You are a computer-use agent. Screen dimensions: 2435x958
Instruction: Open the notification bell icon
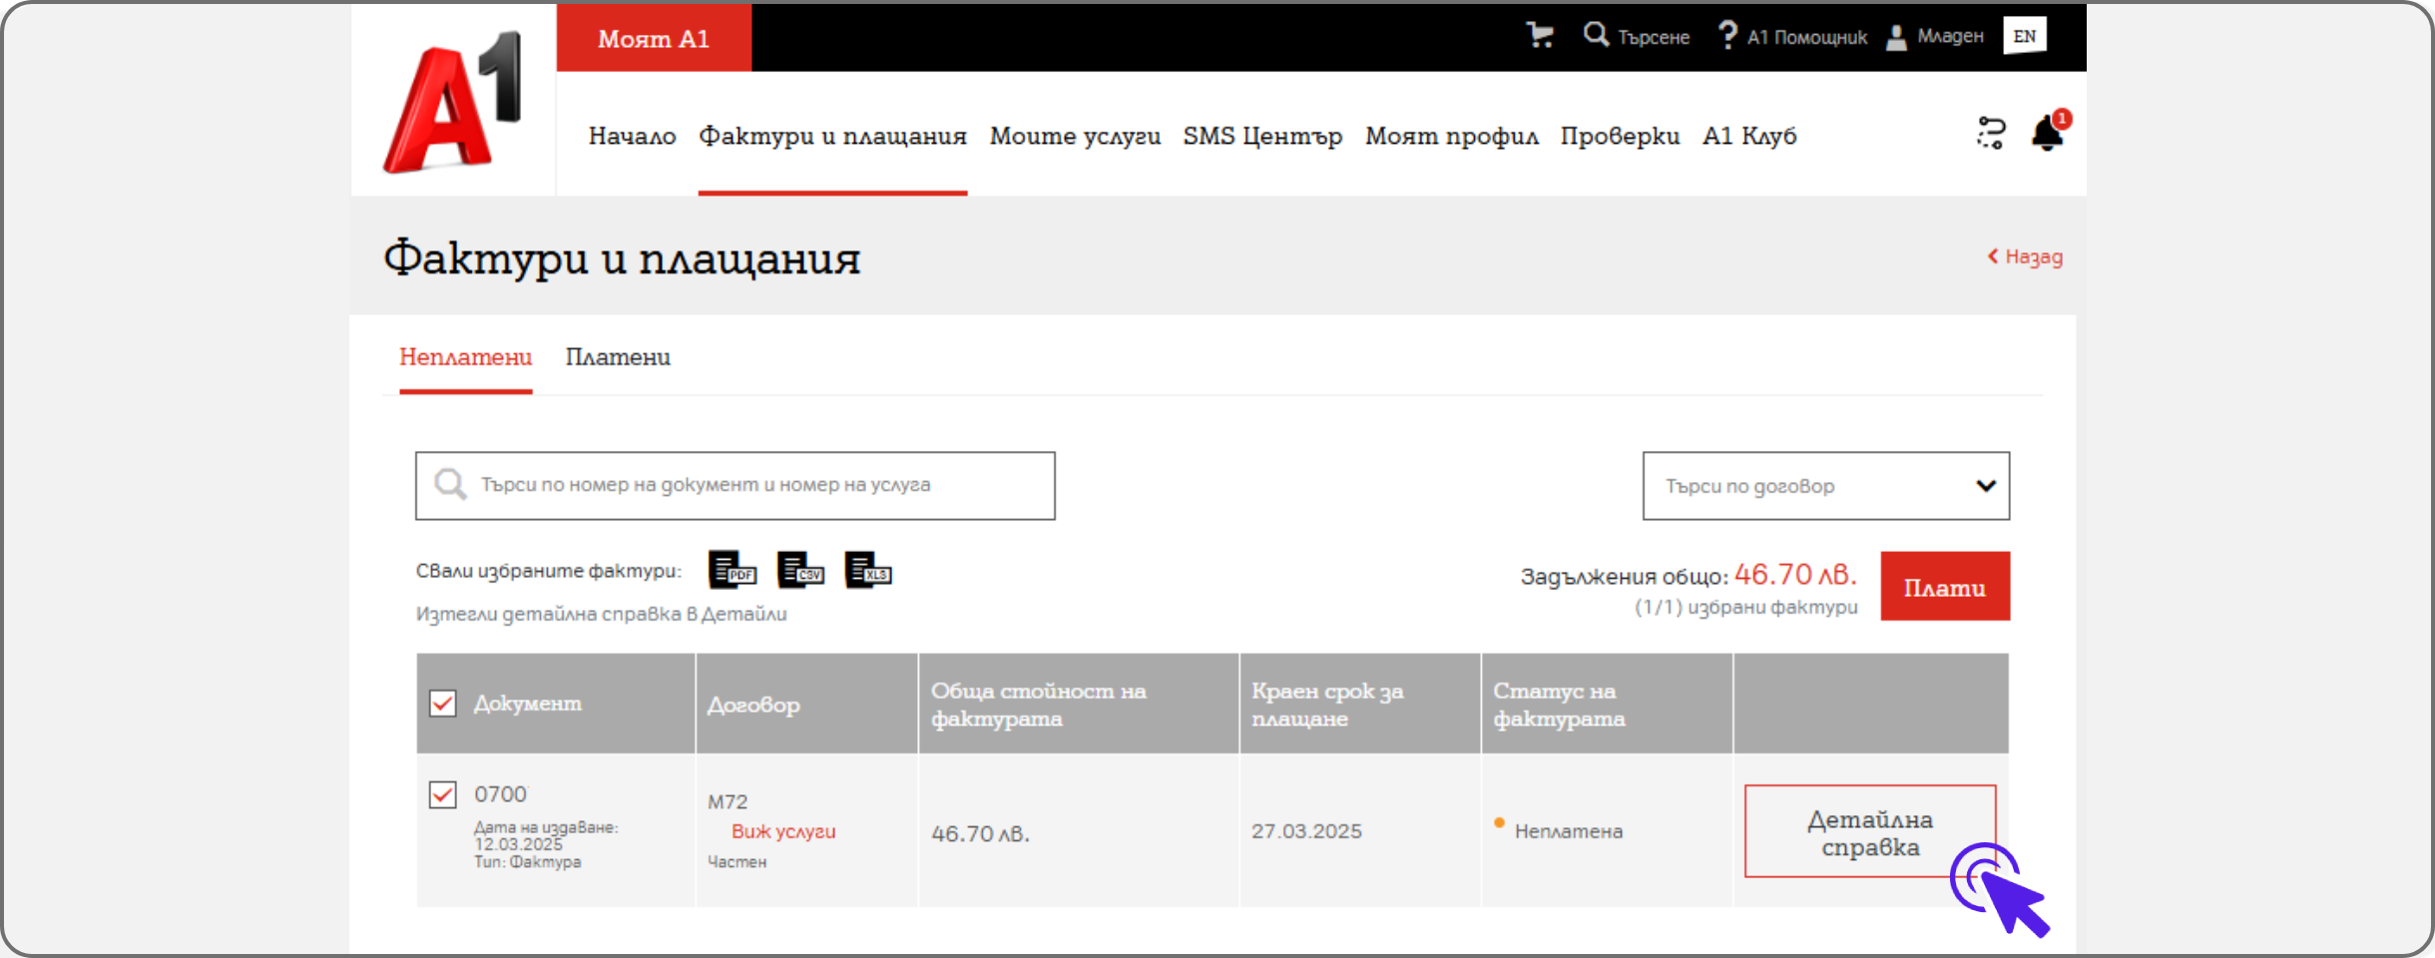click(x=2049, y=132)
